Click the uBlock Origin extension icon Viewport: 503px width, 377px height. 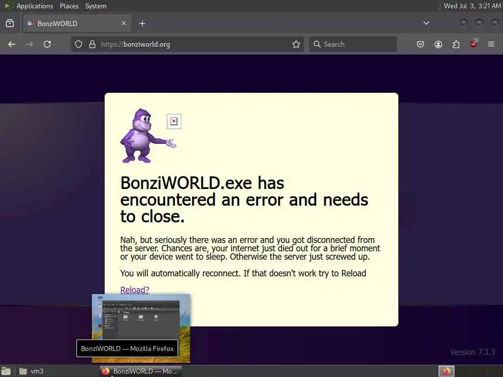(x=474, y=44)
